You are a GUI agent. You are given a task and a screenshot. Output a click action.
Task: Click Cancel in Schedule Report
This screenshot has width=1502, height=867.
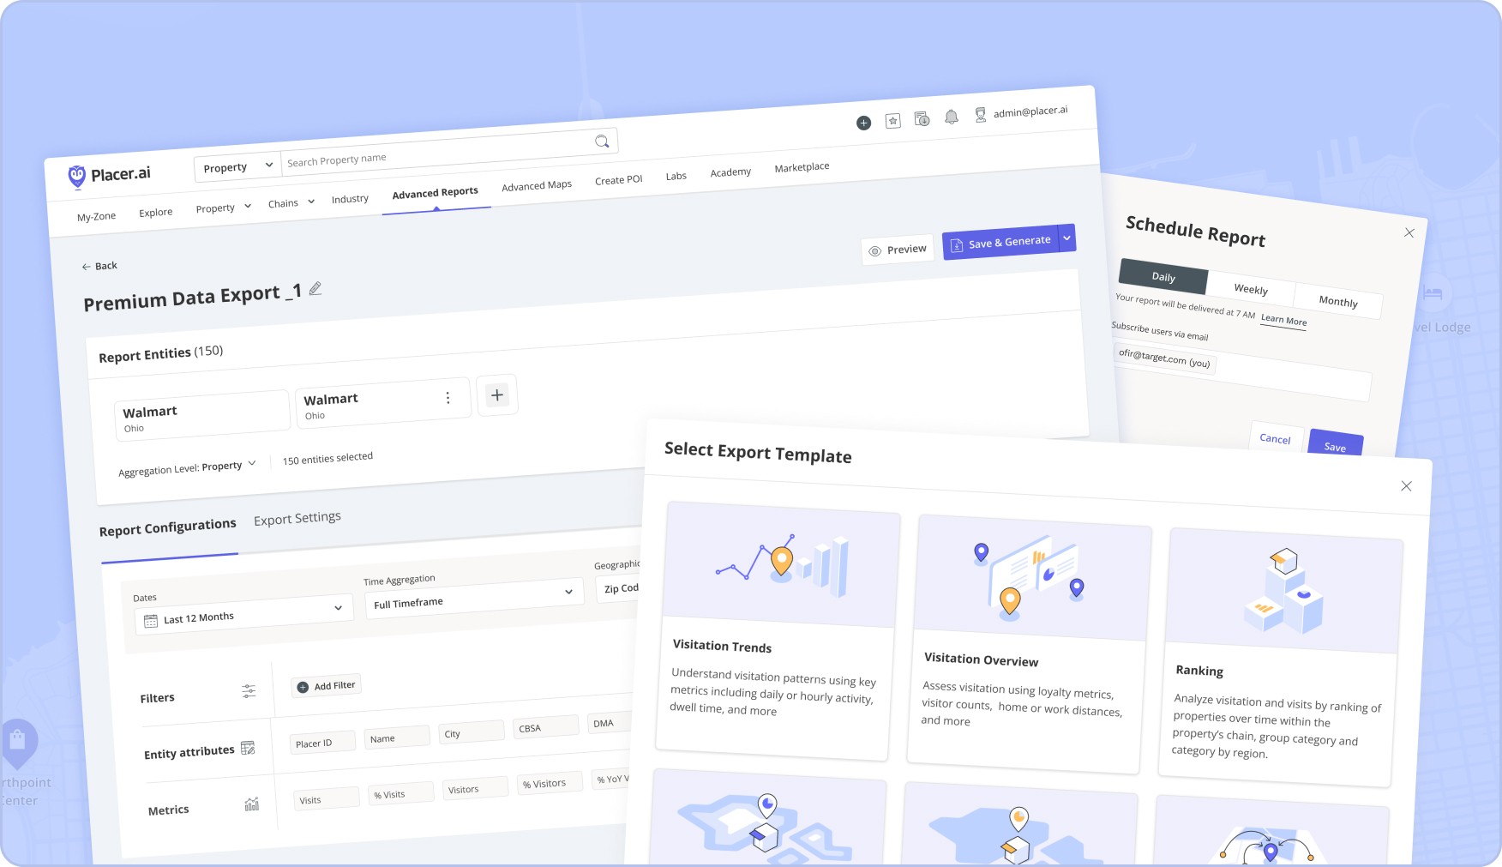(x=1275, y=438)
